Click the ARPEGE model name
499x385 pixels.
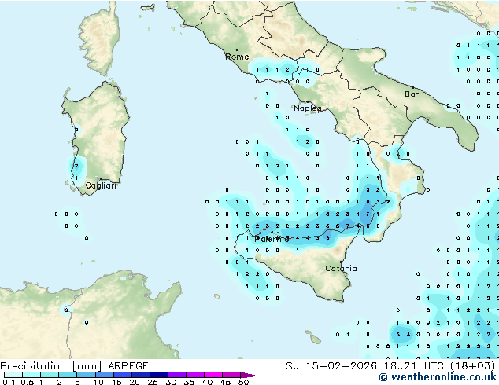pos(128,366)
